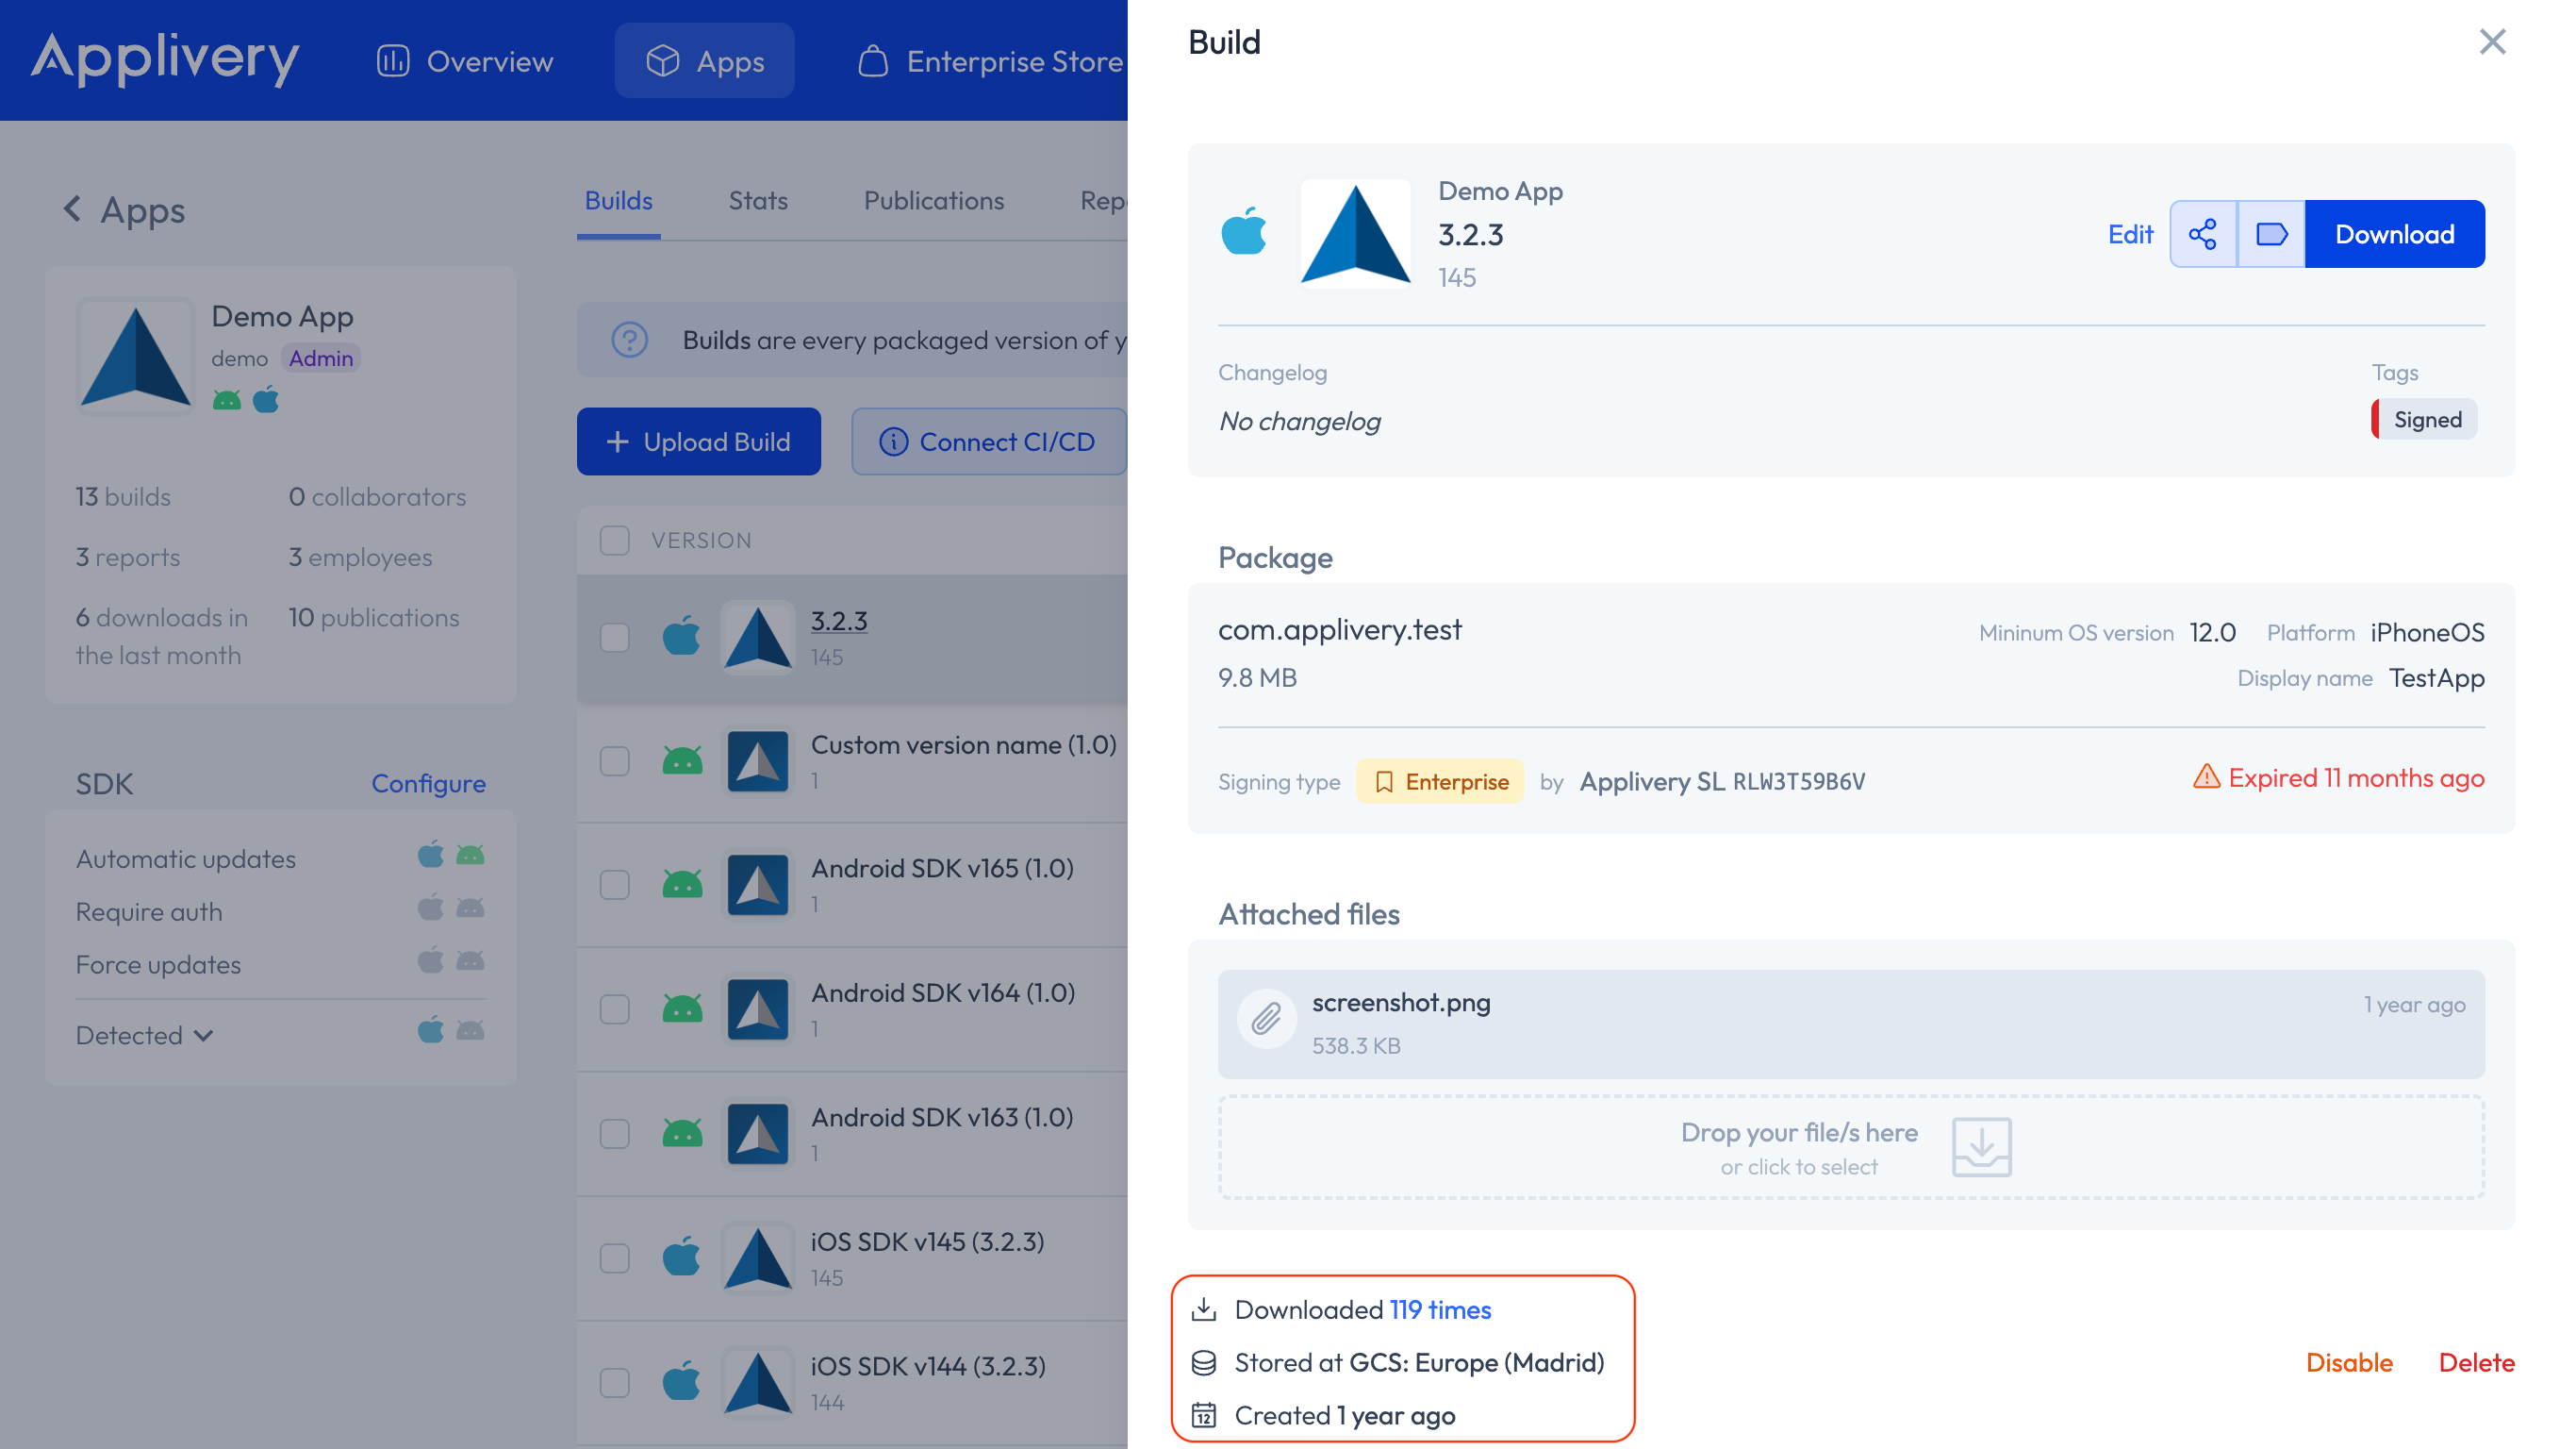Click the Apps cube icon in navbar

[662, 61]
